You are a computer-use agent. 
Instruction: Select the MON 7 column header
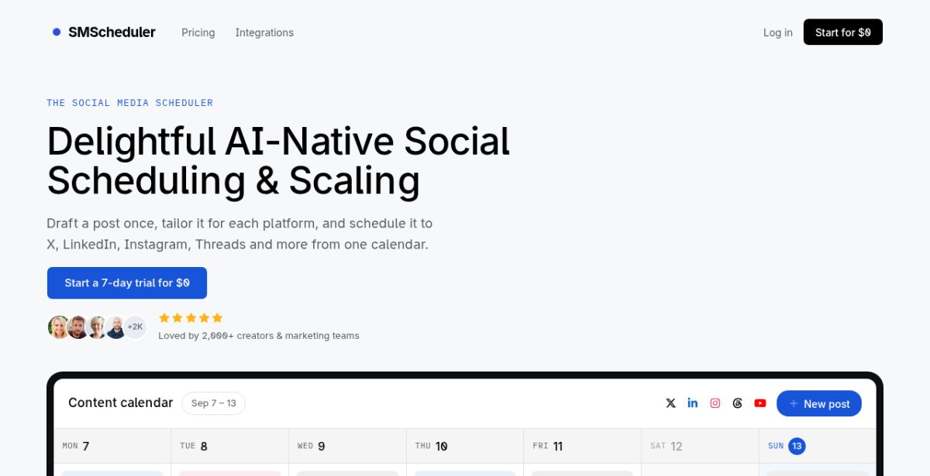(112, 446)
